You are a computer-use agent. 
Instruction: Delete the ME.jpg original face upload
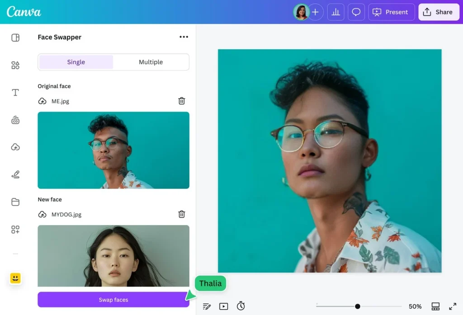(x=181, y=101)
